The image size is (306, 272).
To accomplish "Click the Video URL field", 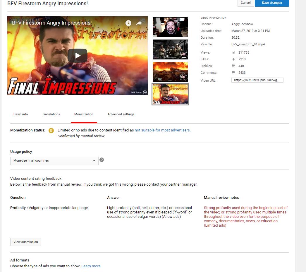I will pos(257,80).
